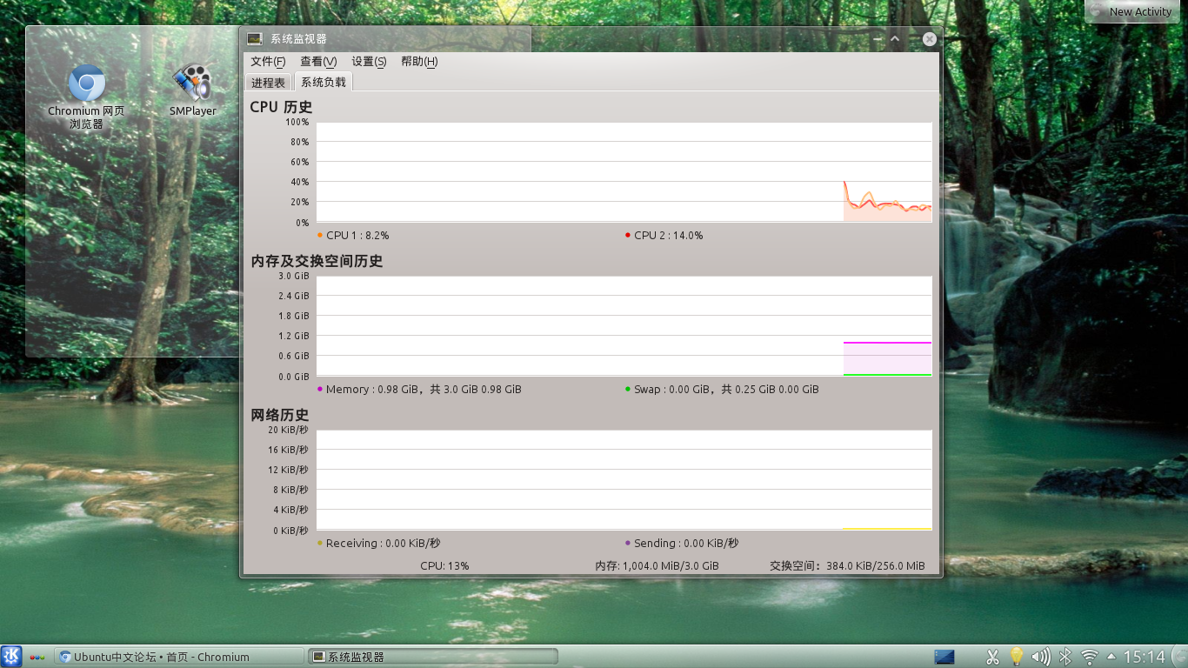1188x668 pixels.
Task: Click the 网络历史 heading
Action: click(280, 415)
